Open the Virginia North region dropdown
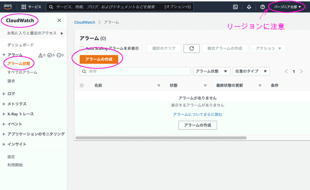 287,7
